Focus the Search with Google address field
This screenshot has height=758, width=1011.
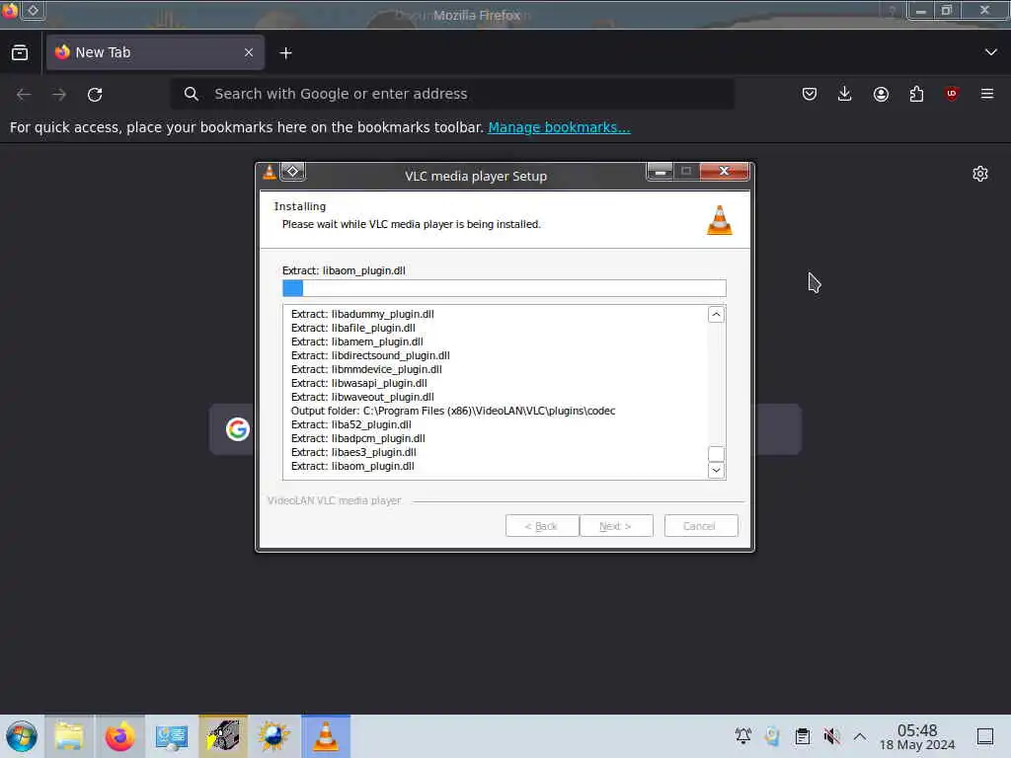tap(452, 94)
